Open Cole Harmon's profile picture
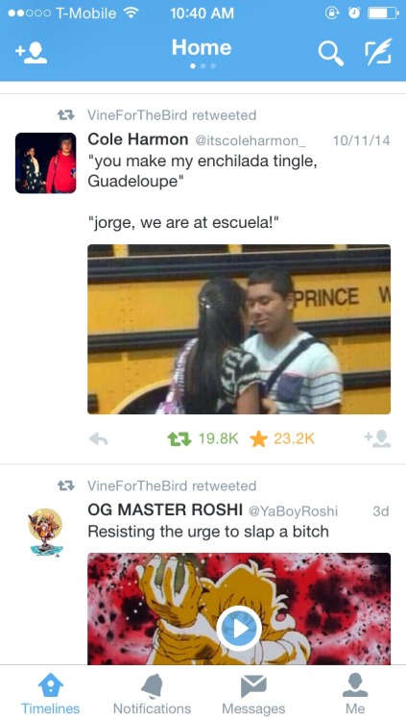Image resolution: width=406 pixels, height=721 pixels. [45, 162]
